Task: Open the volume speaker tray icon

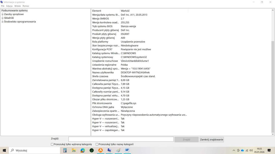Action: click(251, 150)
